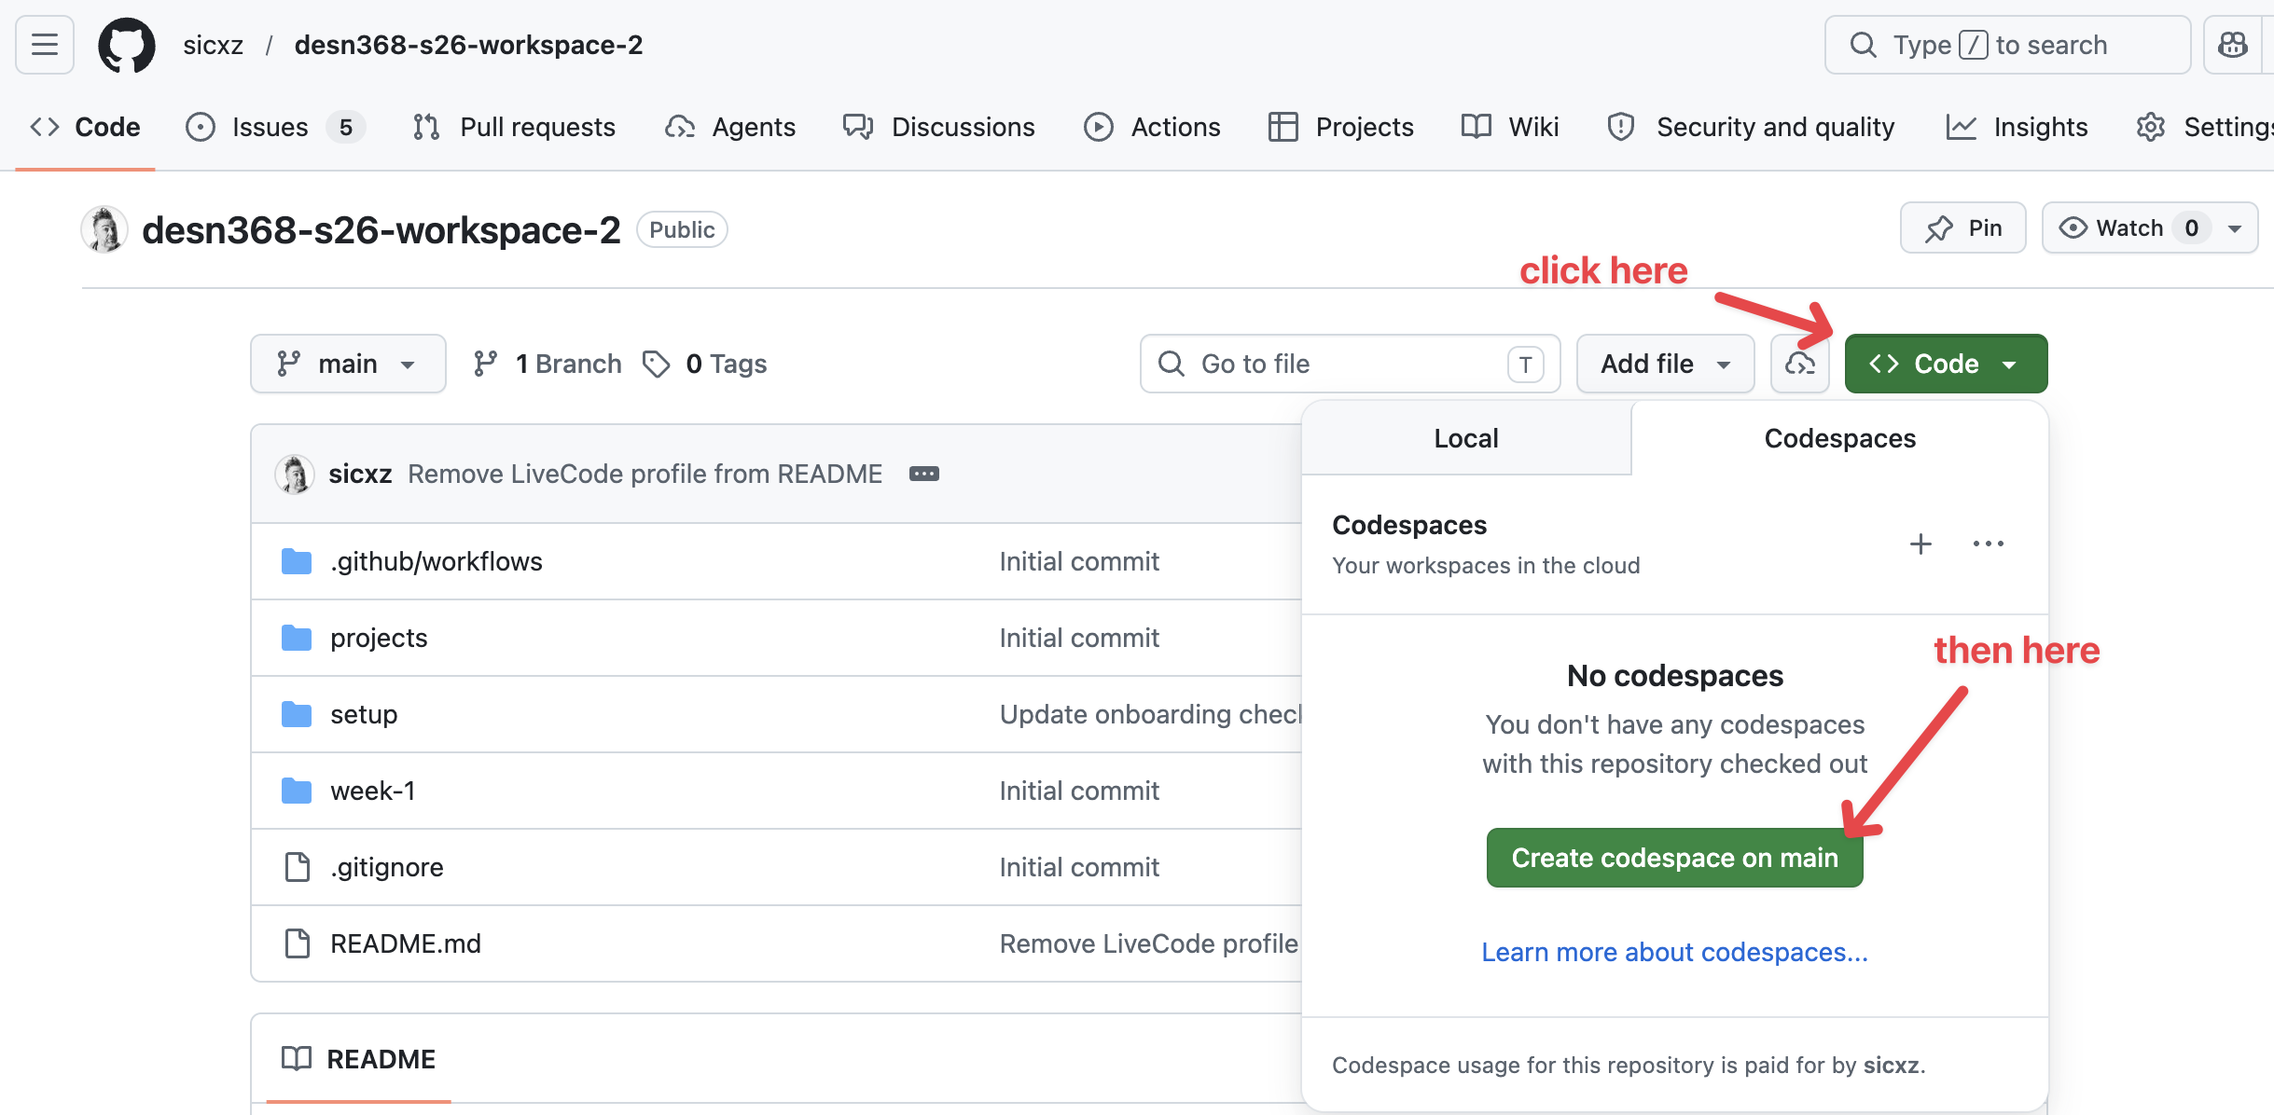
Task: Select the README tab at the bottom
Action: [x=359, y=1059]
